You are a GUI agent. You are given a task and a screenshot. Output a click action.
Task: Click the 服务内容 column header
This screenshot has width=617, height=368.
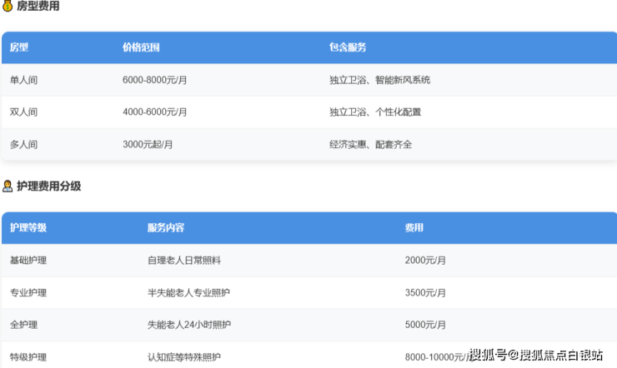(x=166, y=227)
